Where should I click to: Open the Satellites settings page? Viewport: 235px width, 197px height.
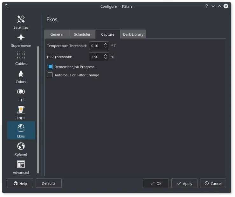pos(21,22)
